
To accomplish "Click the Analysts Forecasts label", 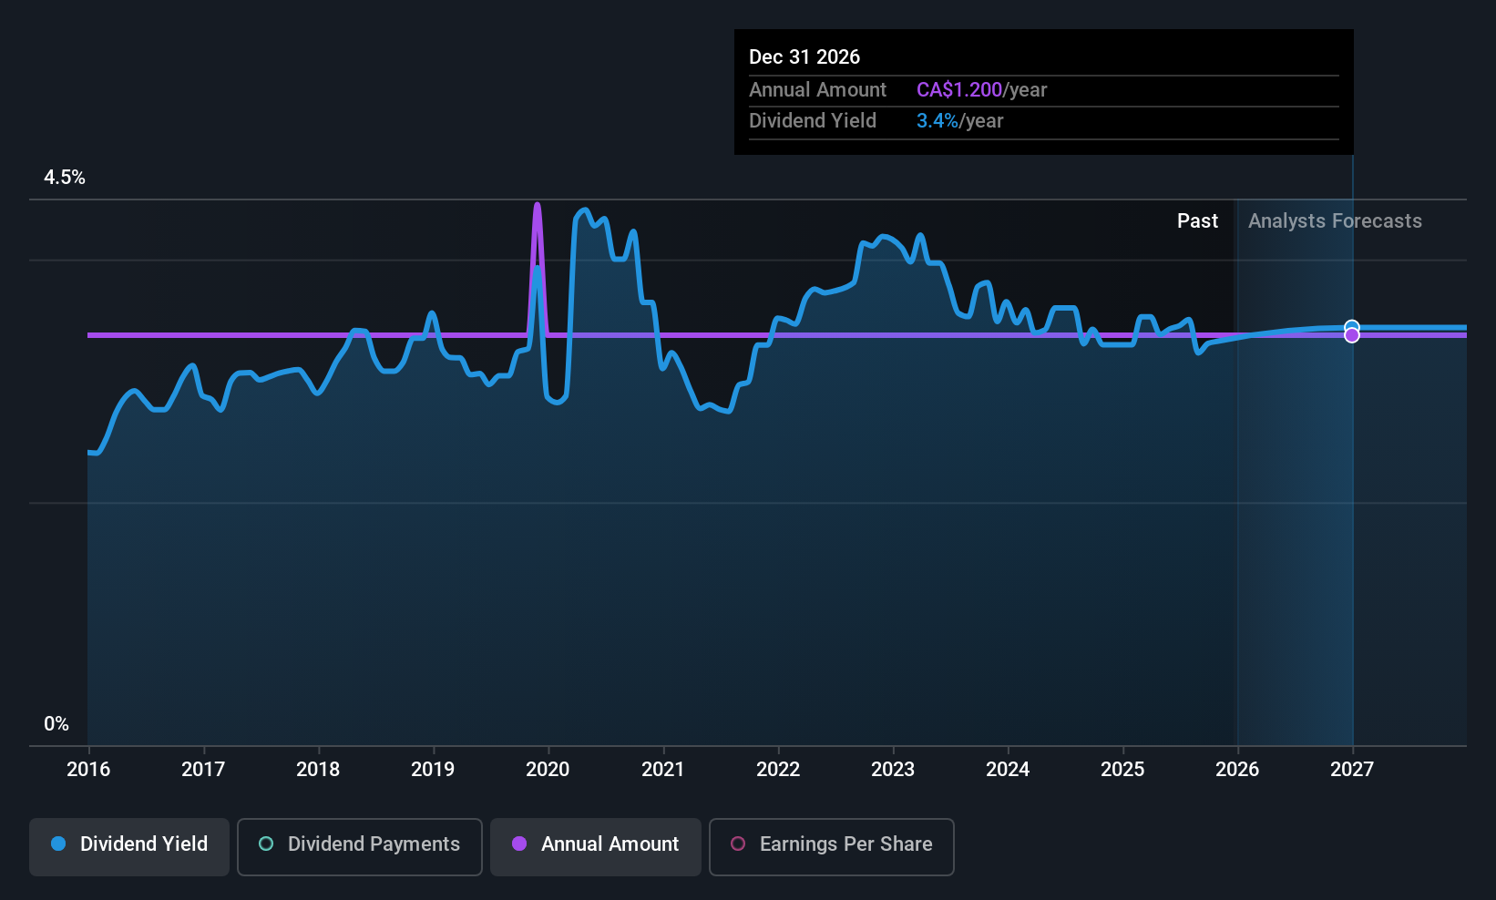I will pyautogui.click(x=1334, y=221).
